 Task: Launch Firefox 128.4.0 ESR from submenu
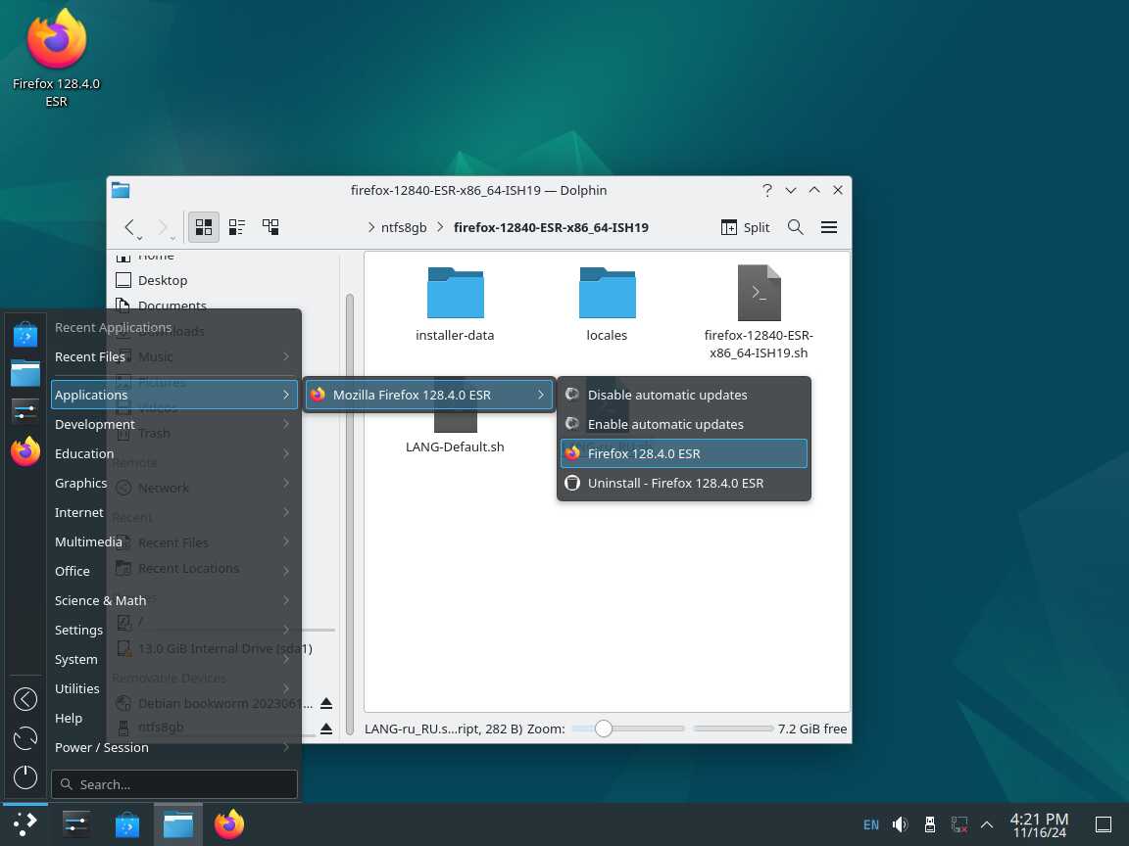point(644,453)
